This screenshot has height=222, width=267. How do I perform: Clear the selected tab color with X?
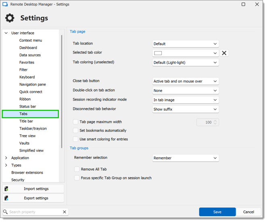pos(224,53)
